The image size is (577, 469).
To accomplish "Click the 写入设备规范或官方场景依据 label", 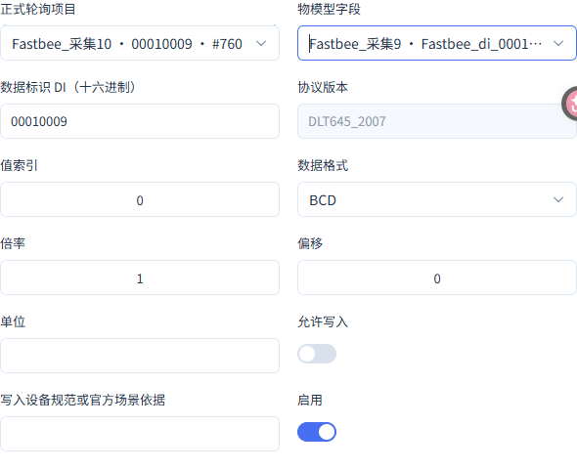I will pyautogui.click(x=83, y=400).
